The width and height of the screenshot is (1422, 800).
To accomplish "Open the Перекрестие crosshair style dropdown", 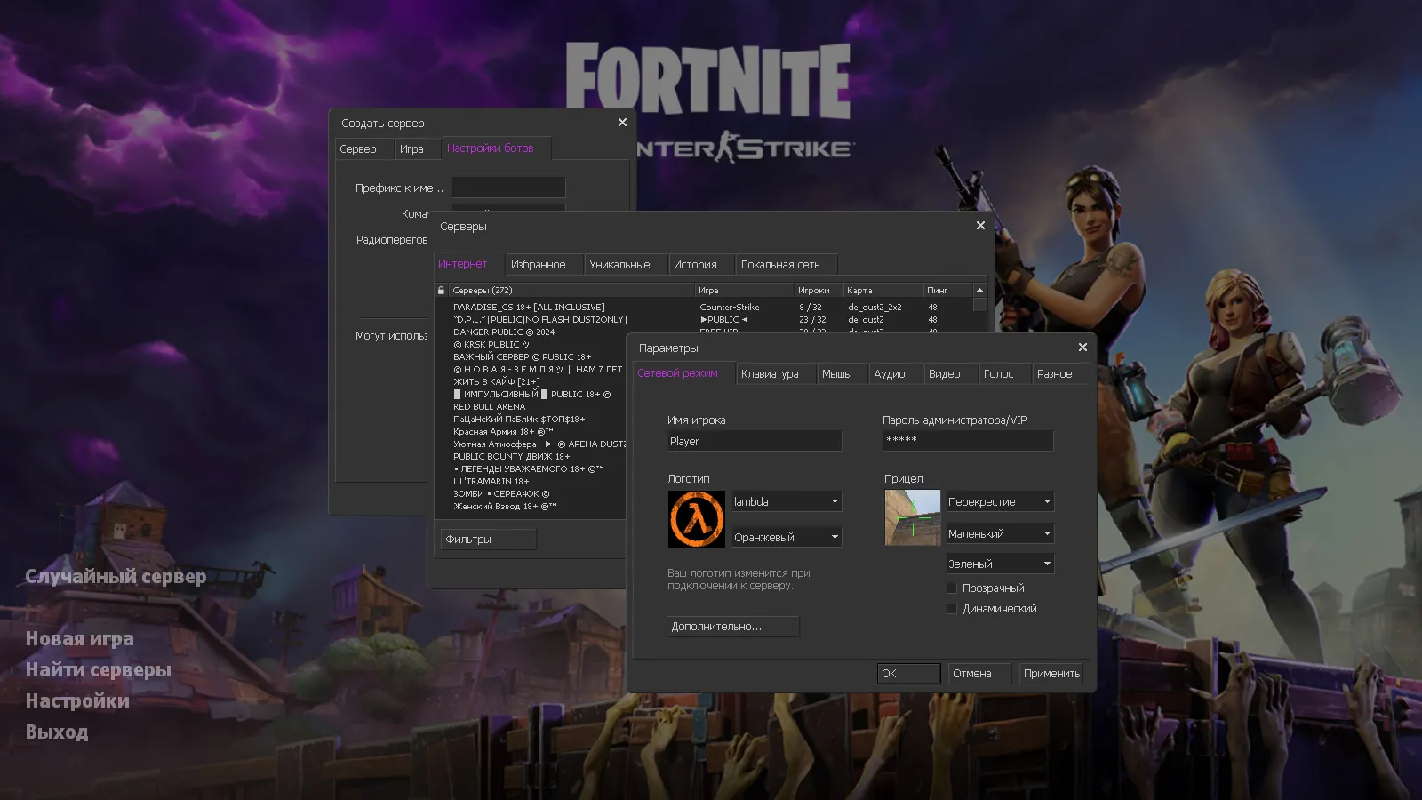I will [999, 501].
